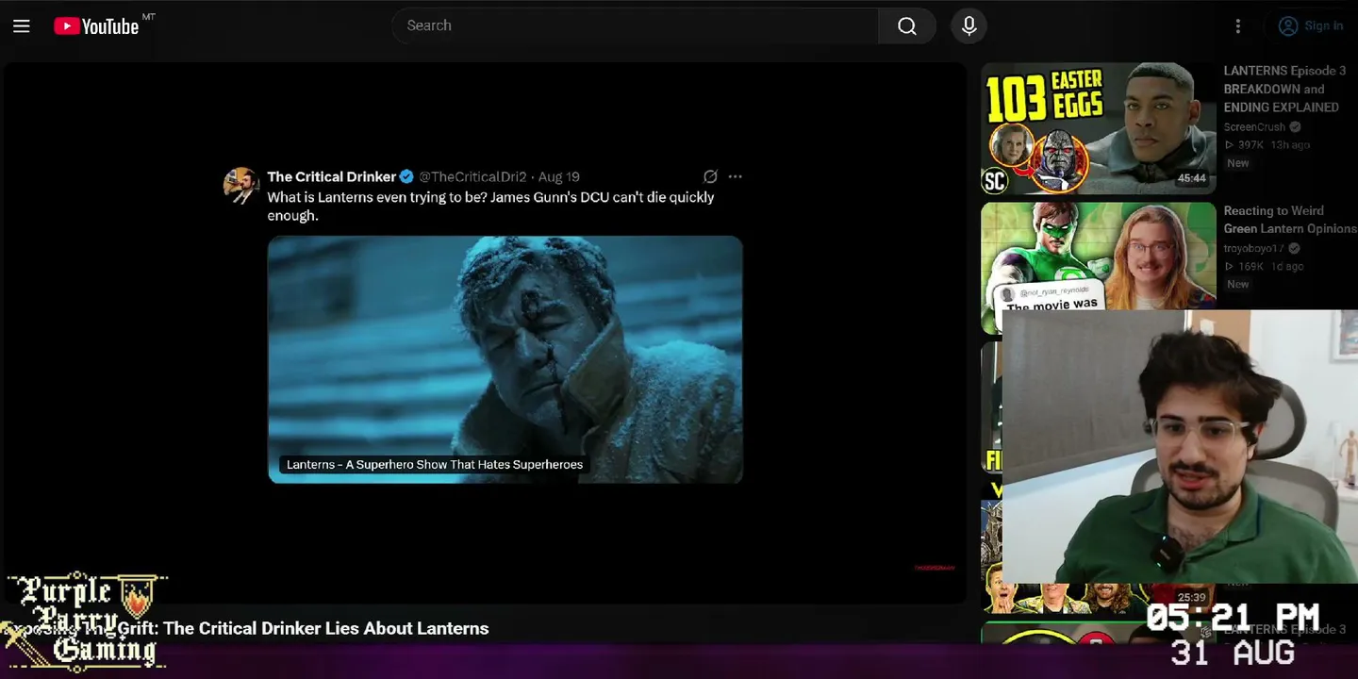
Task: Click video title "The Critical Drinker Lies About Lanterns"
Action: [x=326, y=628]
